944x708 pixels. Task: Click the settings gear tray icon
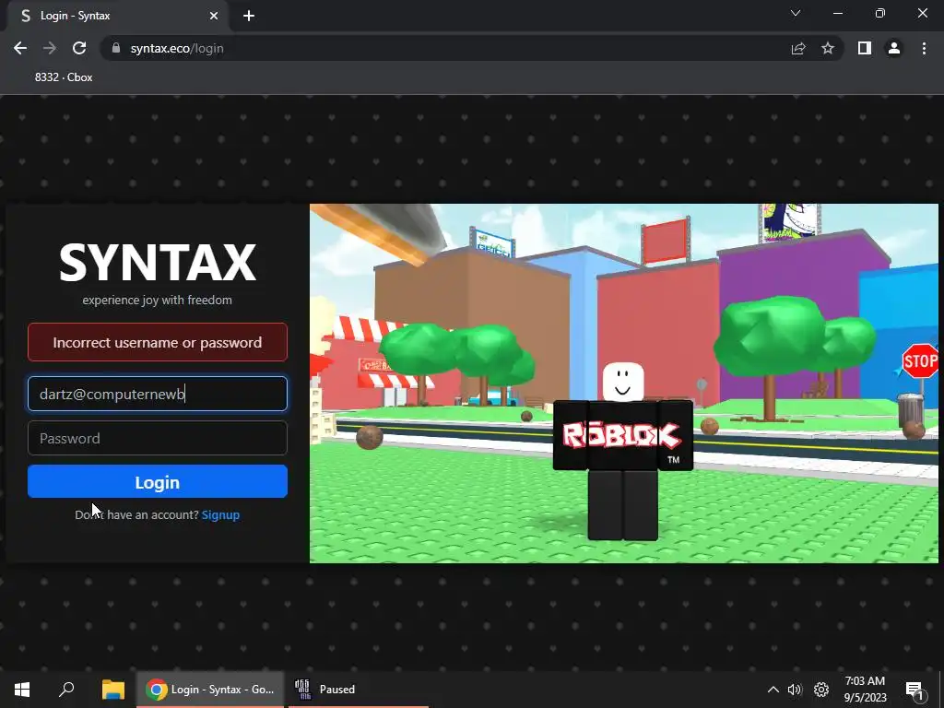821,690
